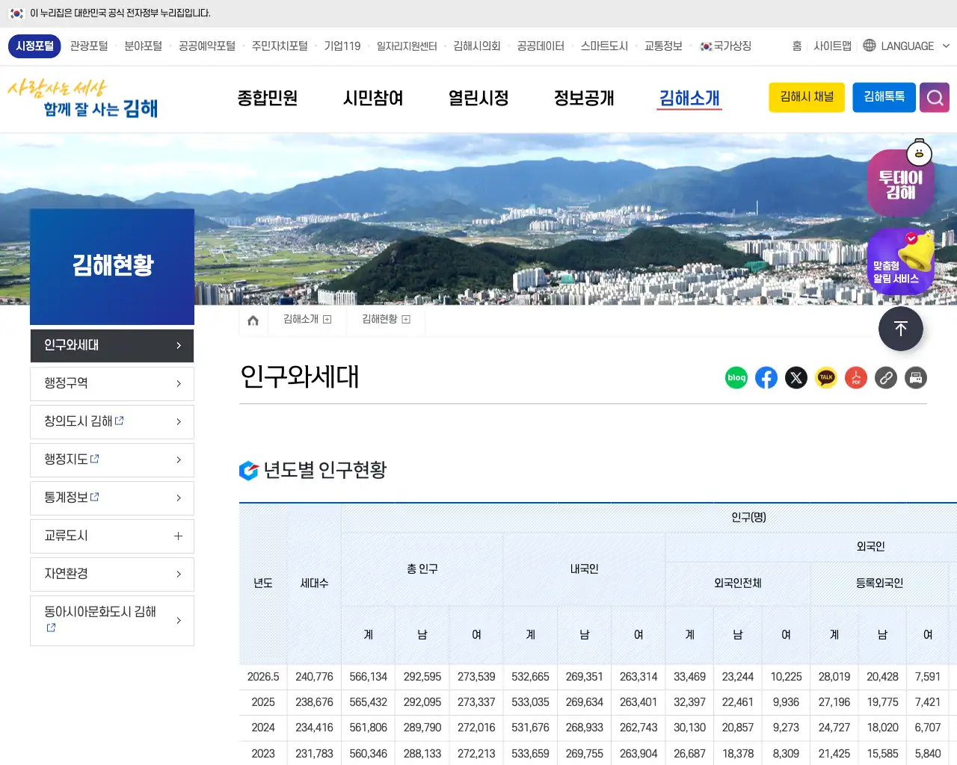Click 2026.5 year row cell
The image size is (957, 765).
click(263, 677)
